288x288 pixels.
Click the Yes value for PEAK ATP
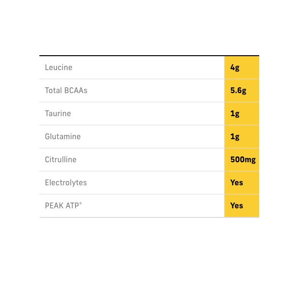pos(237,206)
